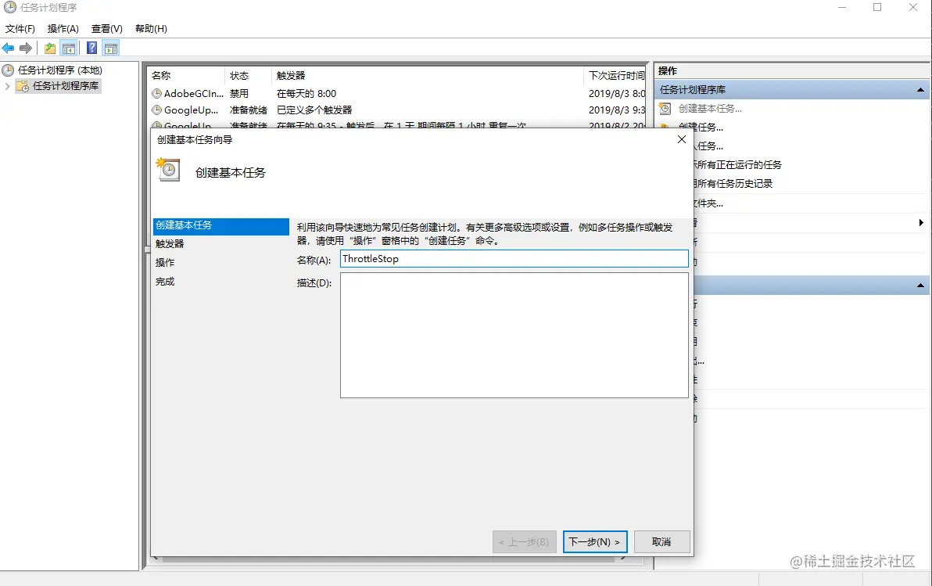Screen dimensions: 932x586
Task: Click the 已定义多个触发器 cell
Action: point(314,110)
